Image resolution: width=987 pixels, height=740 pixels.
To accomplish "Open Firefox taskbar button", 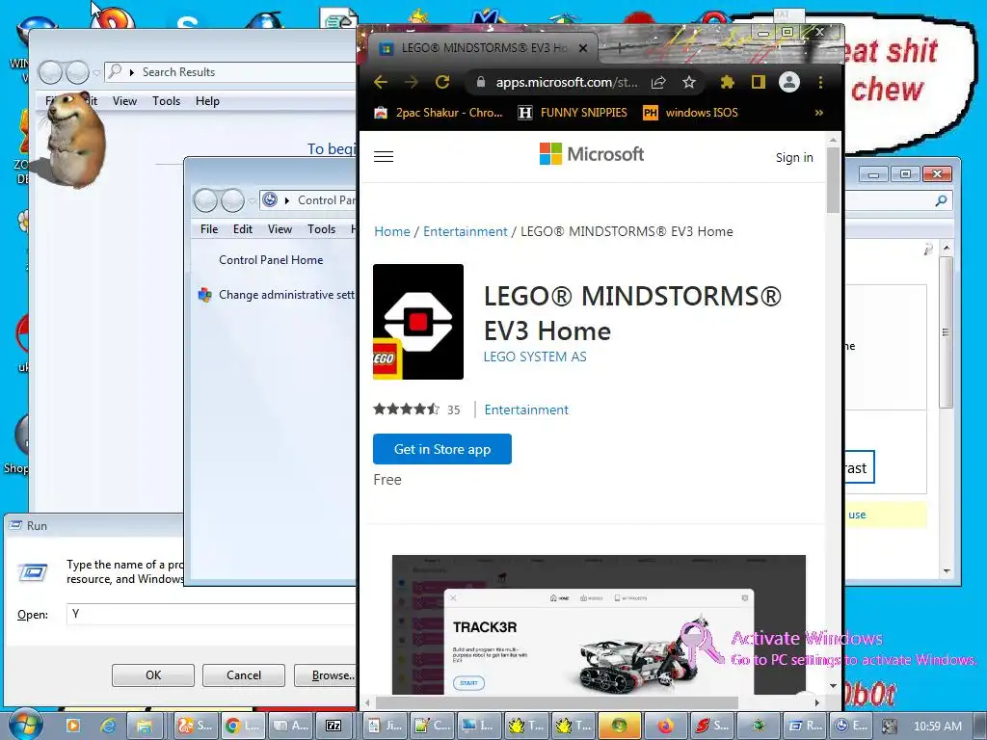I will [x=665, y=726].
